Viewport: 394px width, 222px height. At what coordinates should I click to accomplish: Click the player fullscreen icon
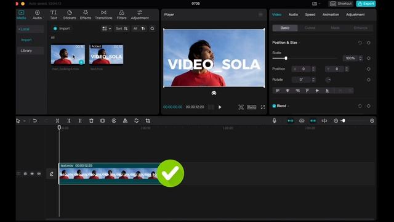click(x=263, y=107)
